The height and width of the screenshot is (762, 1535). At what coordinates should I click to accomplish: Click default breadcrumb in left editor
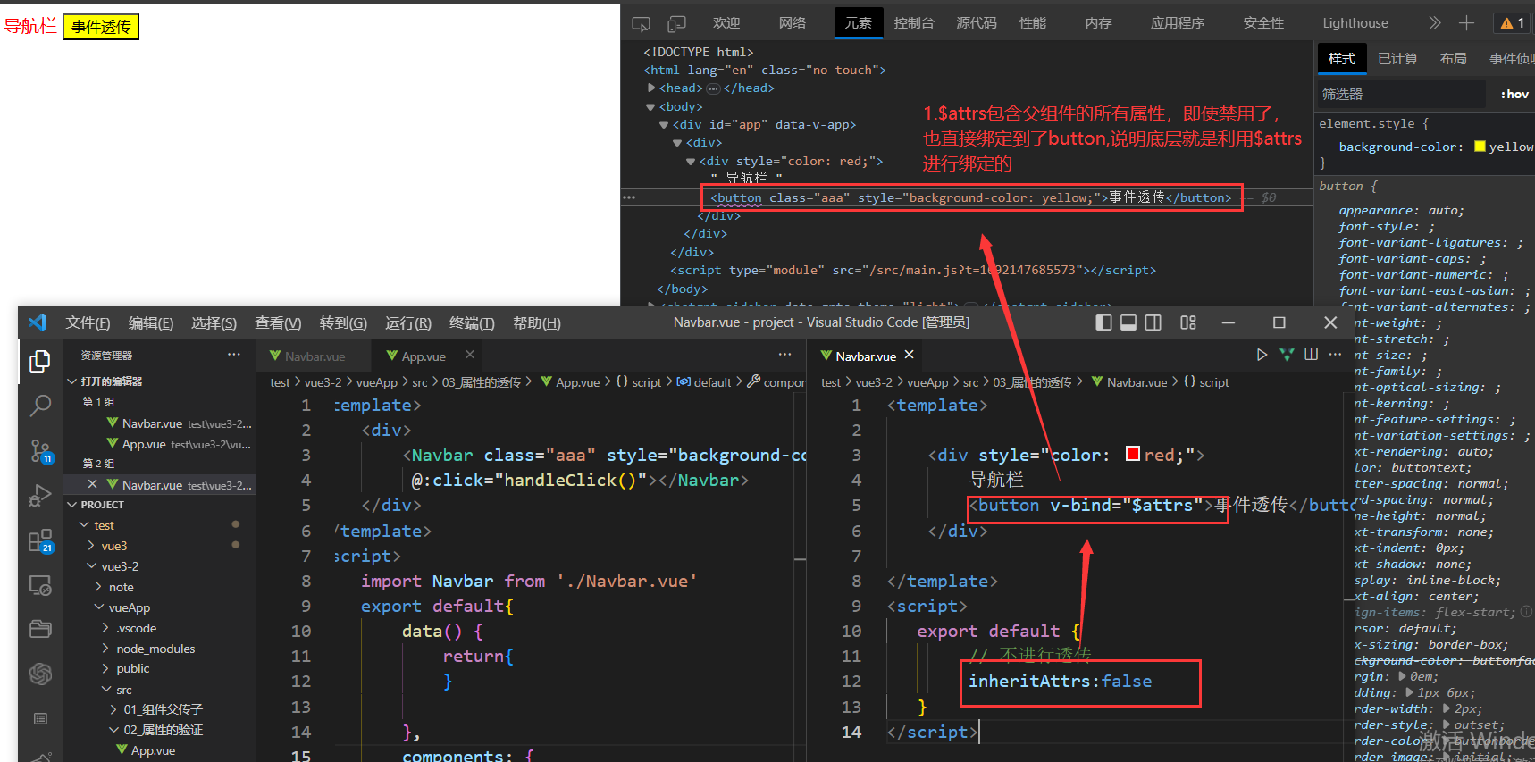pyautogui.click(x=712, y=382)
